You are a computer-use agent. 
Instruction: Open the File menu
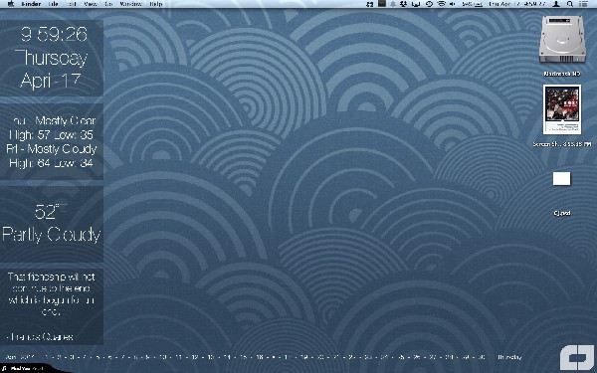tap(54, 4)
